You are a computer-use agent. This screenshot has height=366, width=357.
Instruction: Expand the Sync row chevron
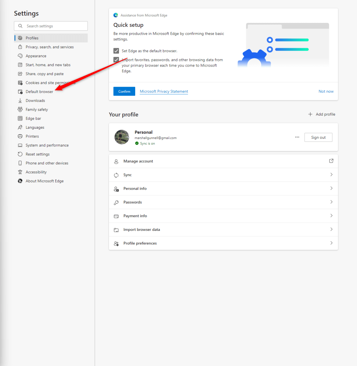pyautogui.click(x=331, y=174)
